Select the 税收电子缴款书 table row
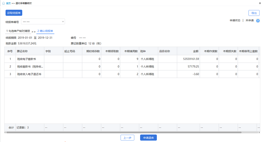The image size is (262, 142). pos(132,59)
